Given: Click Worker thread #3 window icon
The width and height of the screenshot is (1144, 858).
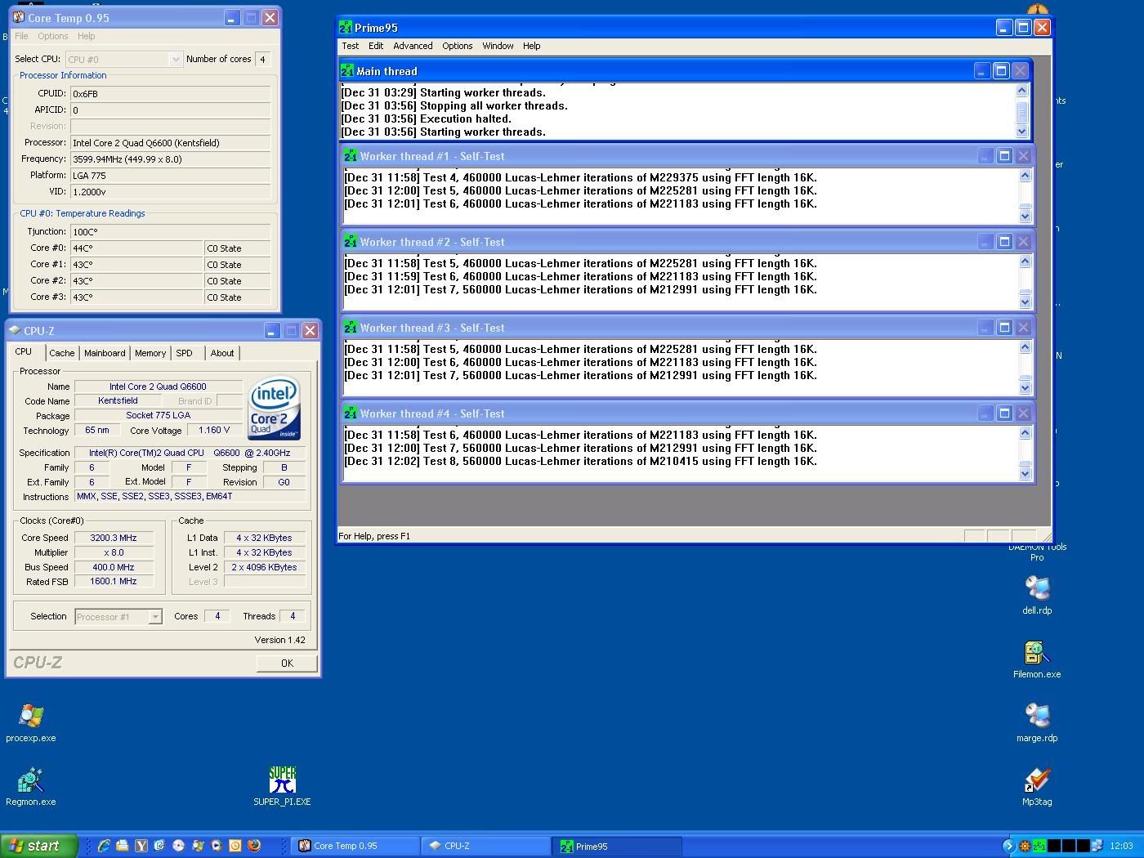Looking at the screenshot, I should point(351,328).
